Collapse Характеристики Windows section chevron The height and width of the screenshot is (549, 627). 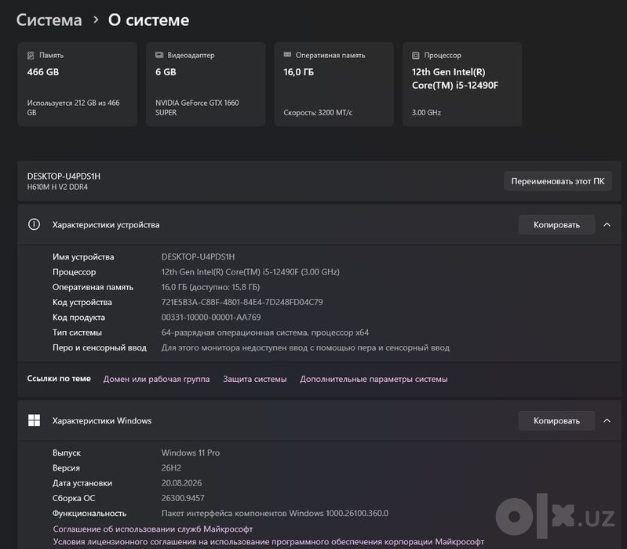[607, 420]
